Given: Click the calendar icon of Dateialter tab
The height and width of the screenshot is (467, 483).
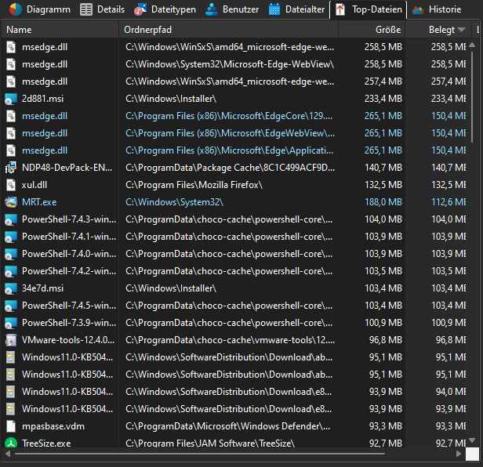Looking at the screenshot, I should [274, 9].
